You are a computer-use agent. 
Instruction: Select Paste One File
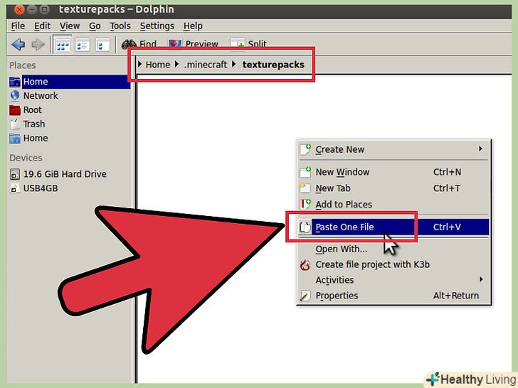[393, 227]
